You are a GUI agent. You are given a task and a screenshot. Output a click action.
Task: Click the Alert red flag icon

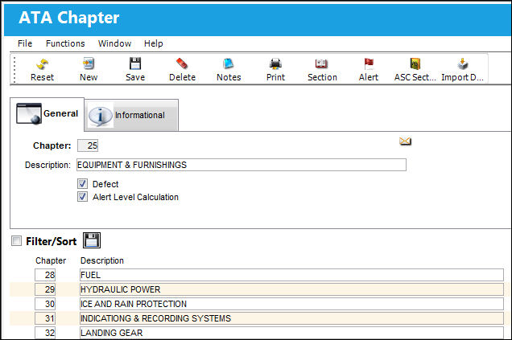[369, 63]
